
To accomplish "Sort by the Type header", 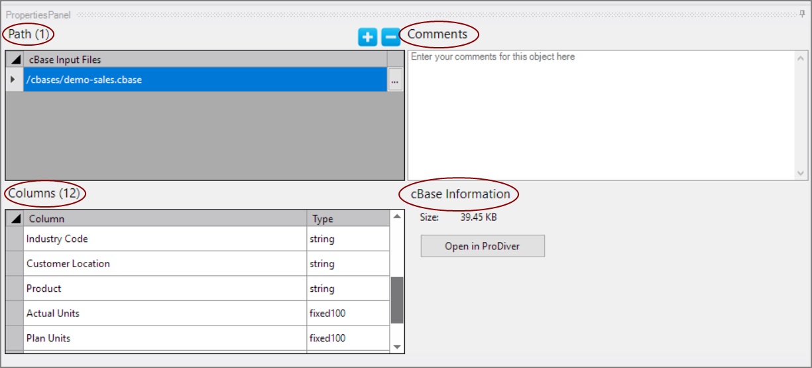I will tap(348, 219).
